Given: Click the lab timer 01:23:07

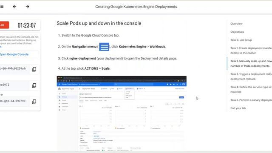Looking at the screenshot, I should tap(27, 25).
